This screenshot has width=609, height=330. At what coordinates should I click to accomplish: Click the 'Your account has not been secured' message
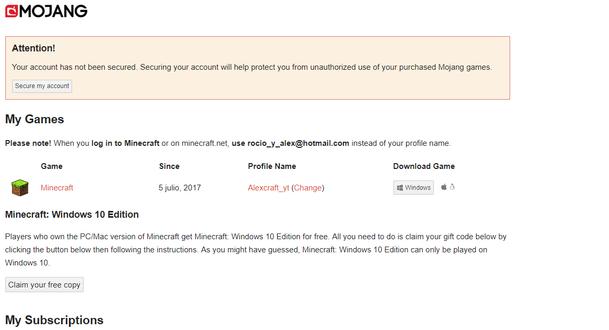click(x=252, y=67)
